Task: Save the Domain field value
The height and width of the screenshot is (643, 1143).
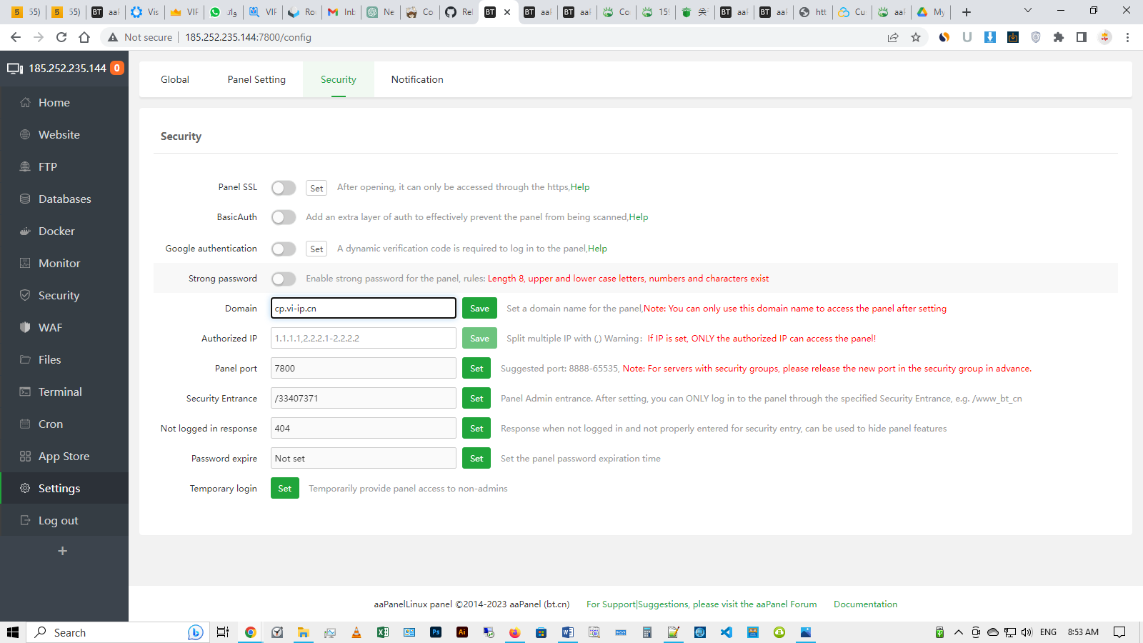Action: click(479, 309)
